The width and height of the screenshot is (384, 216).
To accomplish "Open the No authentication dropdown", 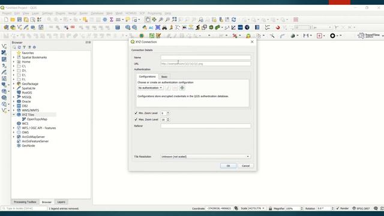I will point(150,88).
